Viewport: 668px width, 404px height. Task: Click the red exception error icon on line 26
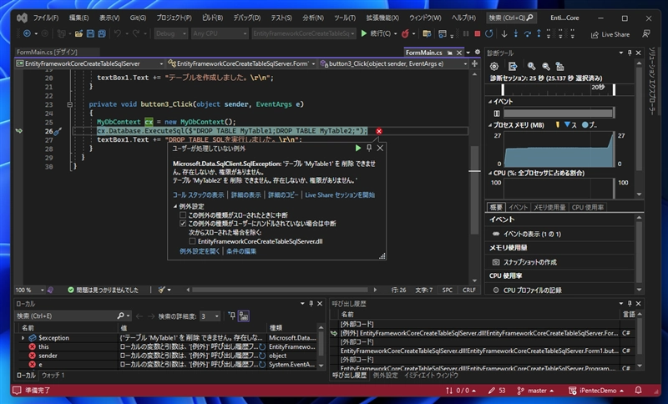tap(379, 131)
